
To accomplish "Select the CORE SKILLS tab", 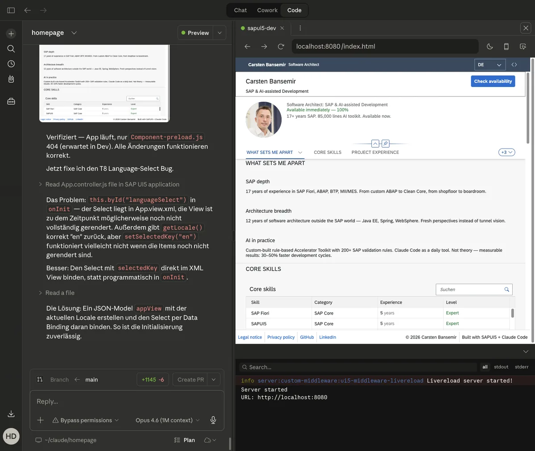I will (x=327, y=153).
